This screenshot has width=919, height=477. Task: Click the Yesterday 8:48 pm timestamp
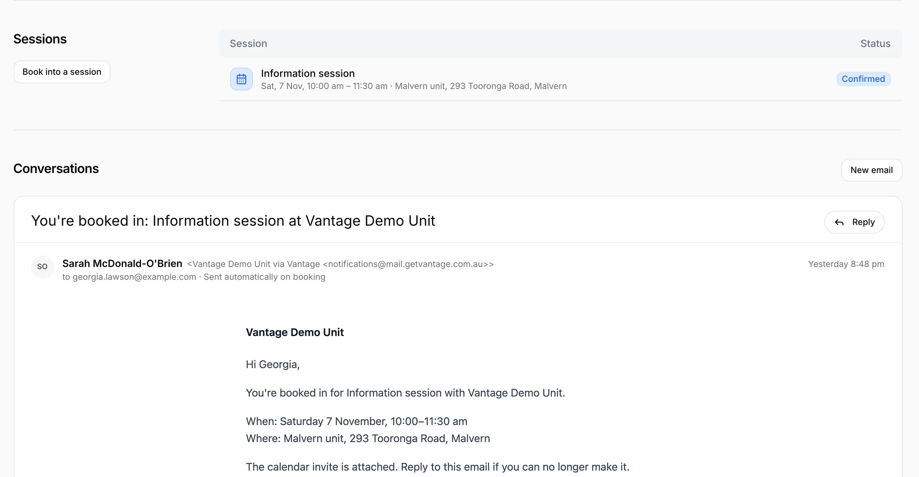pos(846,264)
